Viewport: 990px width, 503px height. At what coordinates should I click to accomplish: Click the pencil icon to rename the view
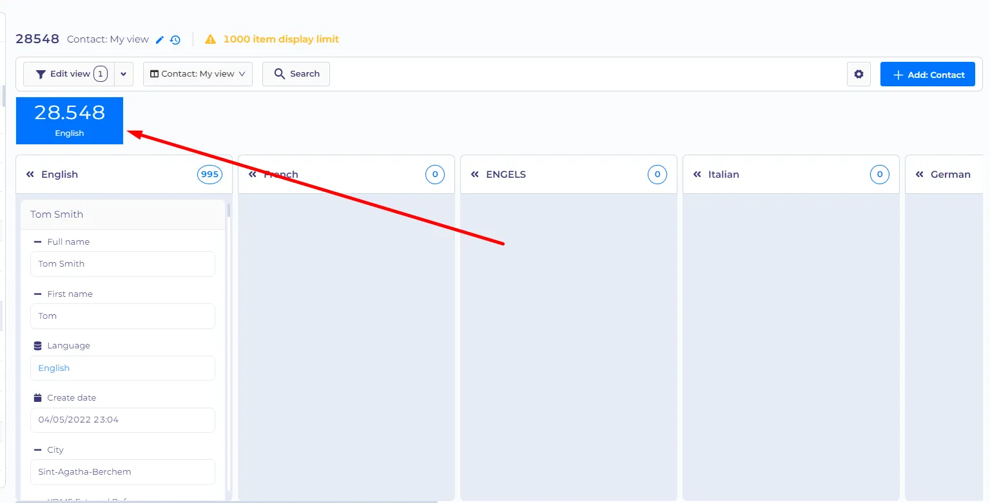160,39
